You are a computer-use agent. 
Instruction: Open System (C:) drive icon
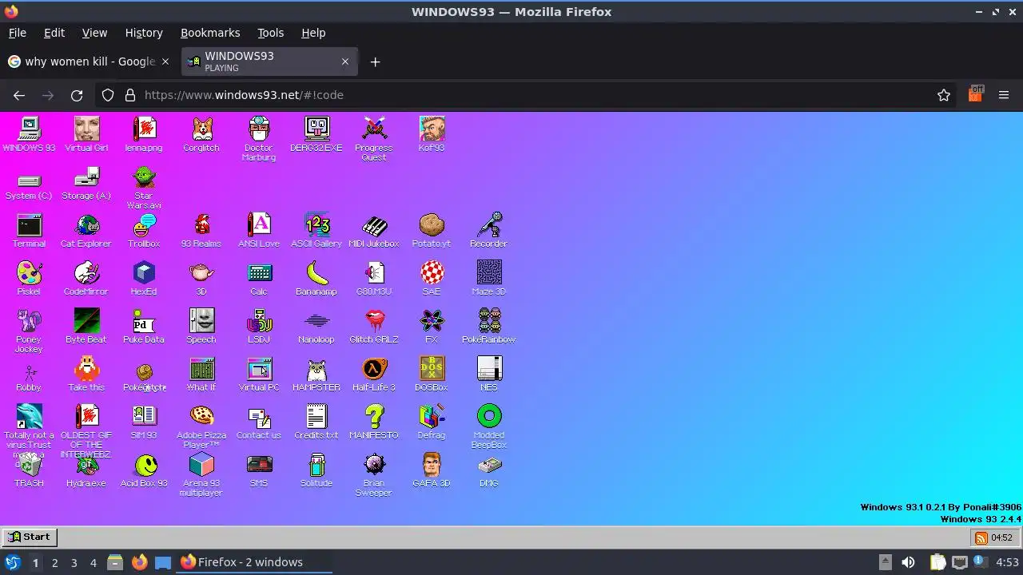click(x=29, y=183)
